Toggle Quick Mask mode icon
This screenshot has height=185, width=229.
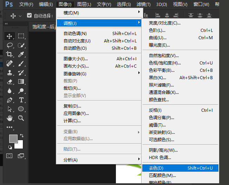pos(9,156)
